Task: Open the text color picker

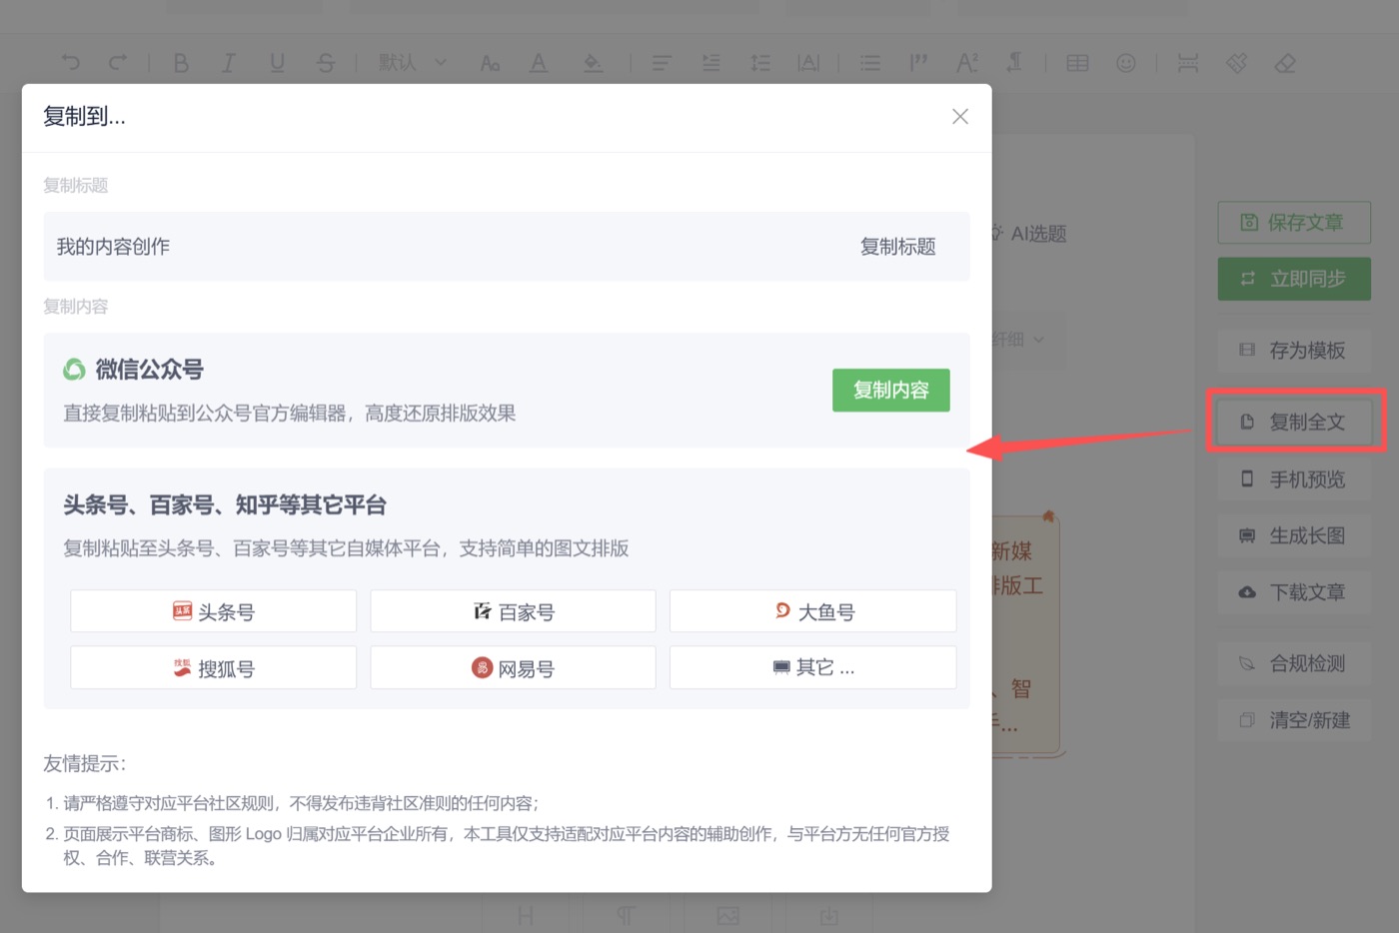Action: click(539, 63)
